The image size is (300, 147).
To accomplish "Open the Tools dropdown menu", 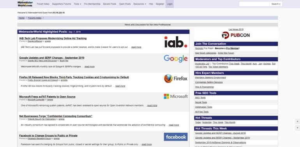I will click(x=78, y=4).
